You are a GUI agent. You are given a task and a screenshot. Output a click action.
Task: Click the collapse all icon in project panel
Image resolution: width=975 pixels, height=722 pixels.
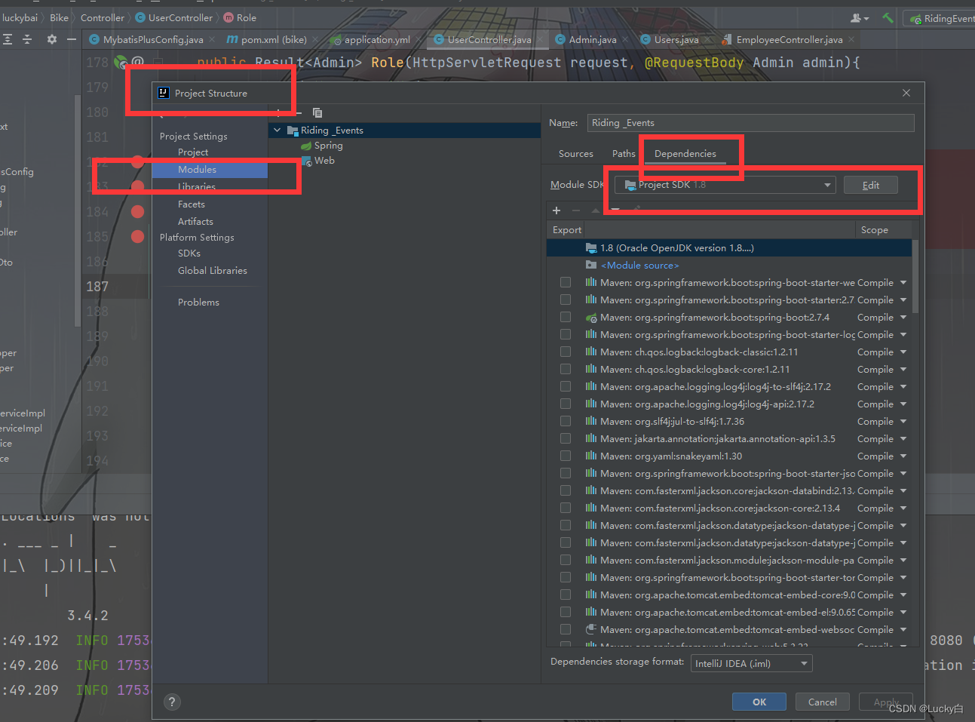point(27,39)
